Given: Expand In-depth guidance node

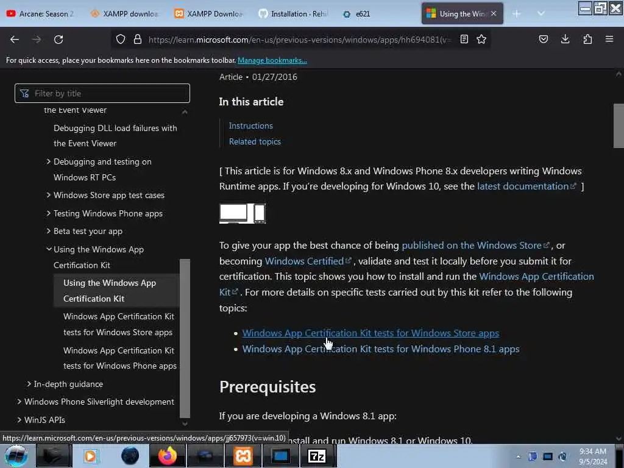Looking at the screenshot, I should (29, 384).
